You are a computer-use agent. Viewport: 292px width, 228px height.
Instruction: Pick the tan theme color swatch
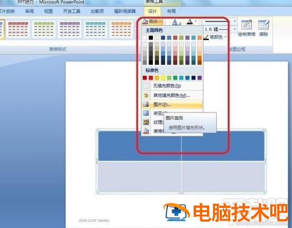(x=157, y=38)
